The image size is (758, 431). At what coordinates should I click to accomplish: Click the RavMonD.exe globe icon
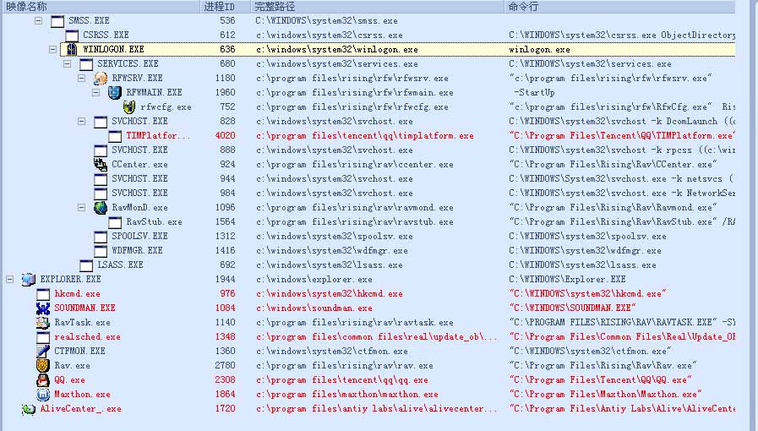(x=101, y=207)
